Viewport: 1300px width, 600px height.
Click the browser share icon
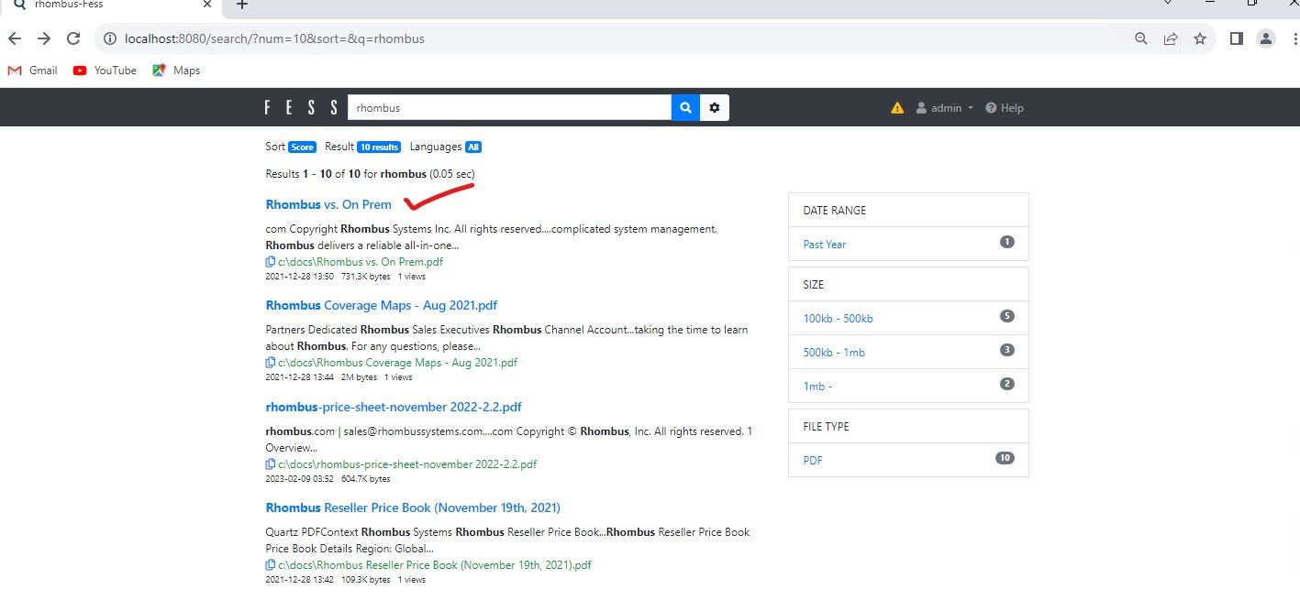1171,38
